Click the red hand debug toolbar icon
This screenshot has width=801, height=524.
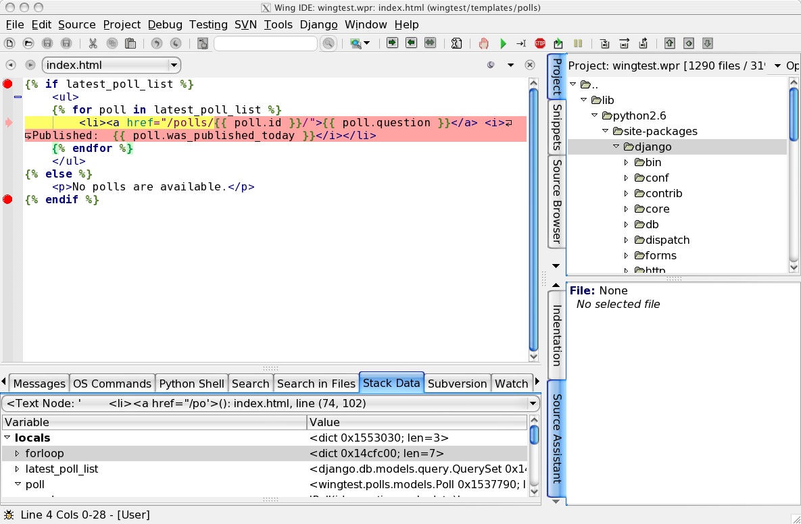[483, 43]
